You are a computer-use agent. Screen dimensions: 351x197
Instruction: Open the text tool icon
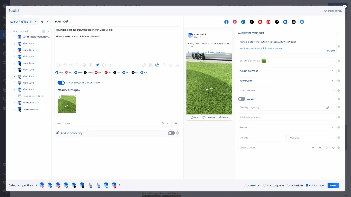pos(91,65)
